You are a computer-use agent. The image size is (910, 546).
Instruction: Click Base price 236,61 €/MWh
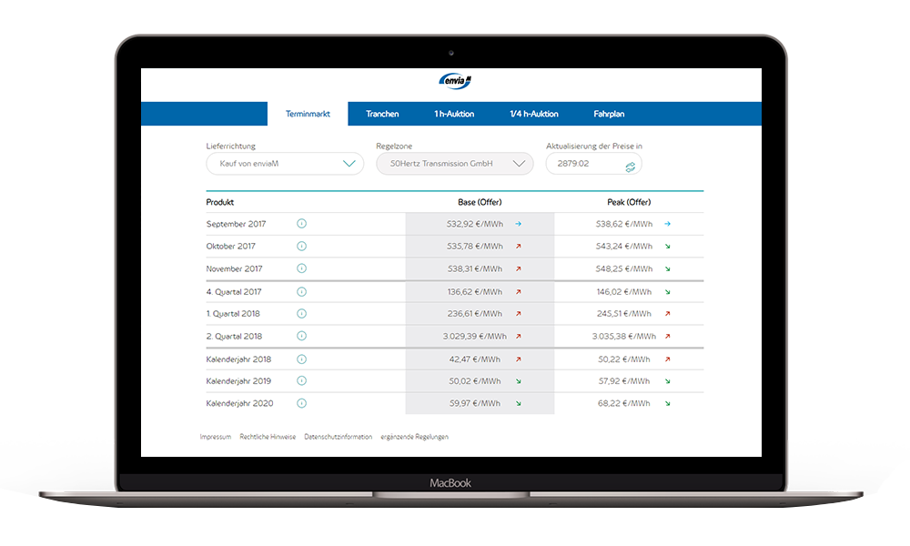[475, 313]
